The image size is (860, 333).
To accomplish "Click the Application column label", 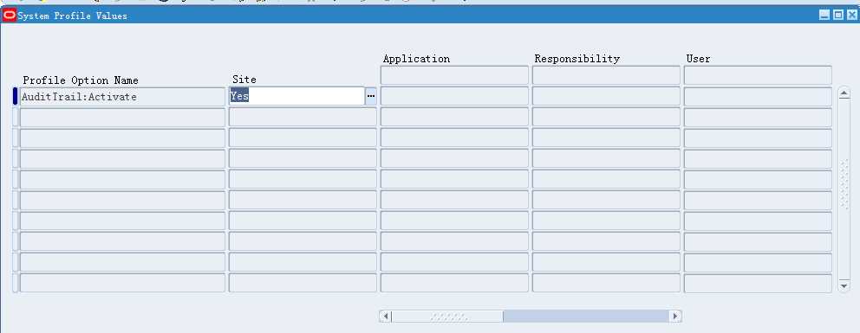I will (x=416, y=59).
